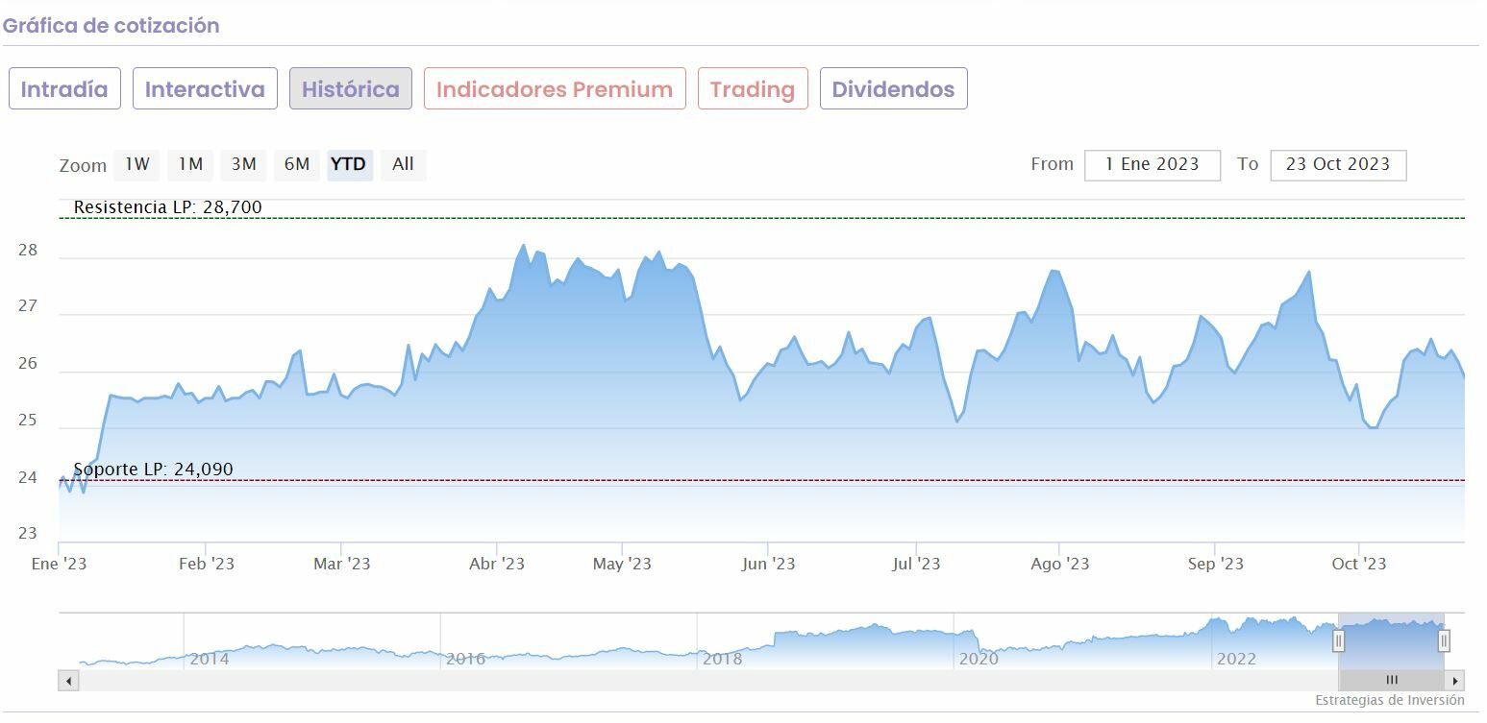Click the navigator scroll right arrow
1487x723 pixels.
(x=1456, y=681)
